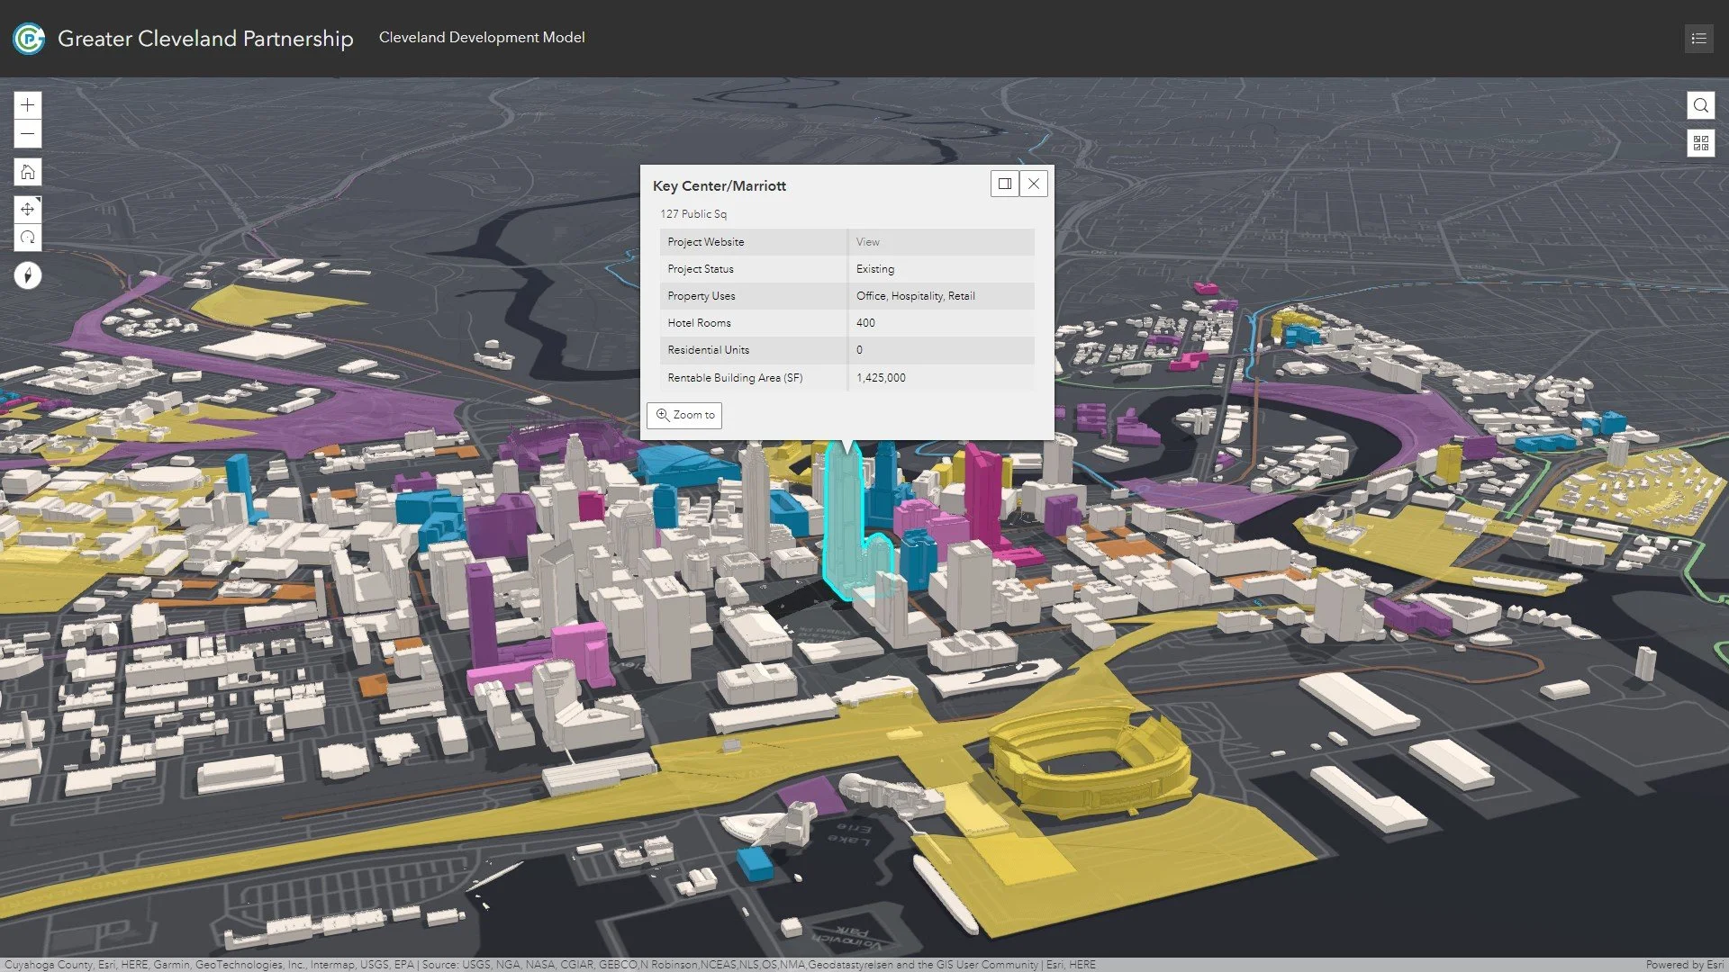Click the zoom out icon
This screenshot has width=1729, height=972.
coord(28,134)
